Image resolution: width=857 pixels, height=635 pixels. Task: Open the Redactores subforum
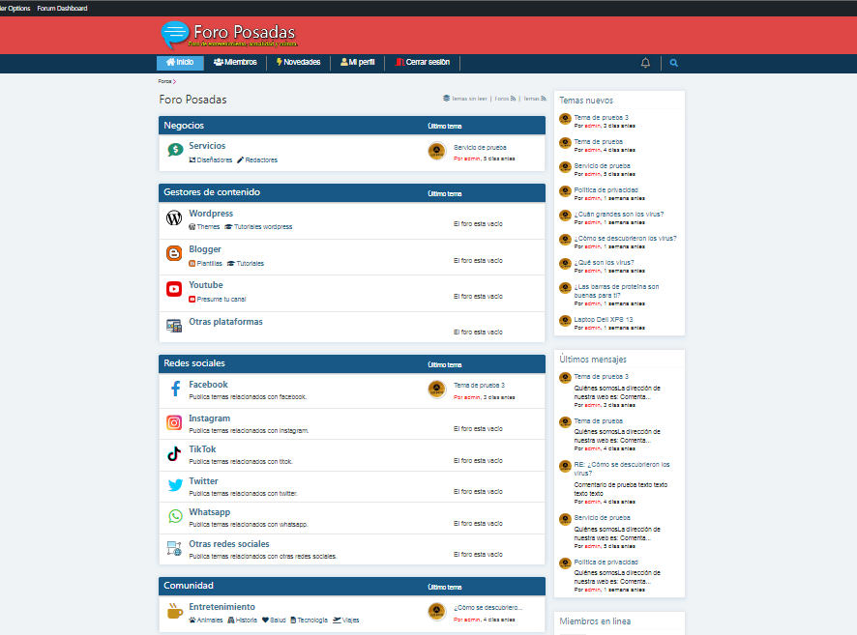click(257, 160)
